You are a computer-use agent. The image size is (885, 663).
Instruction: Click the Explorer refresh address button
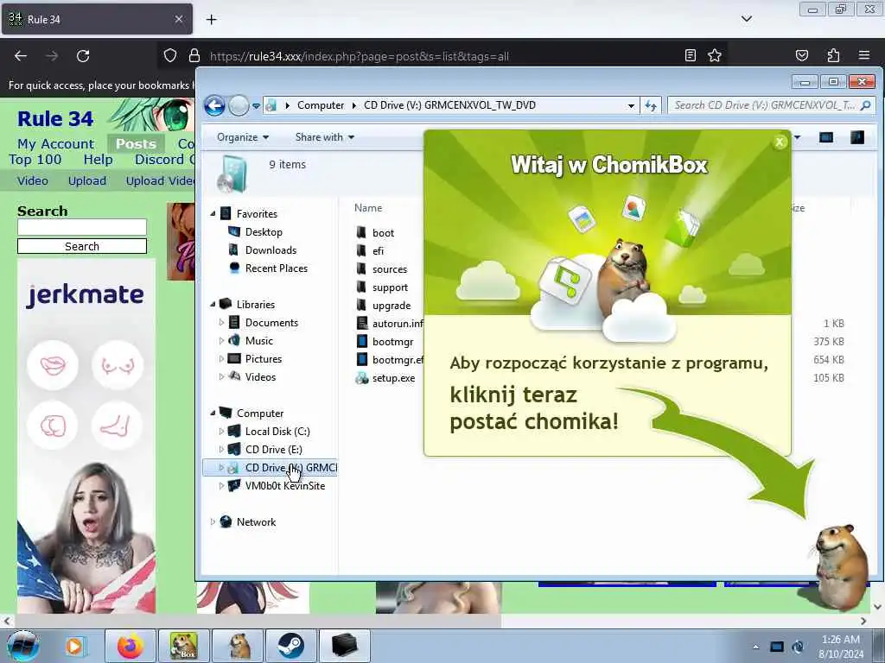tap(651, 105)
